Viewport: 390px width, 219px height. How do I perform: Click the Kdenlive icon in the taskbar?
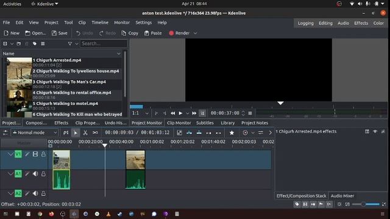point(74,214)
